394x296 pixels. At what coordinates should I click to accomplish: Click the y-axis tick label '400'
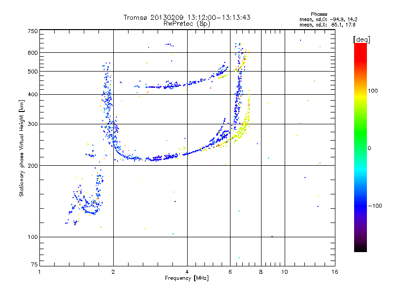tap(33, 95)
